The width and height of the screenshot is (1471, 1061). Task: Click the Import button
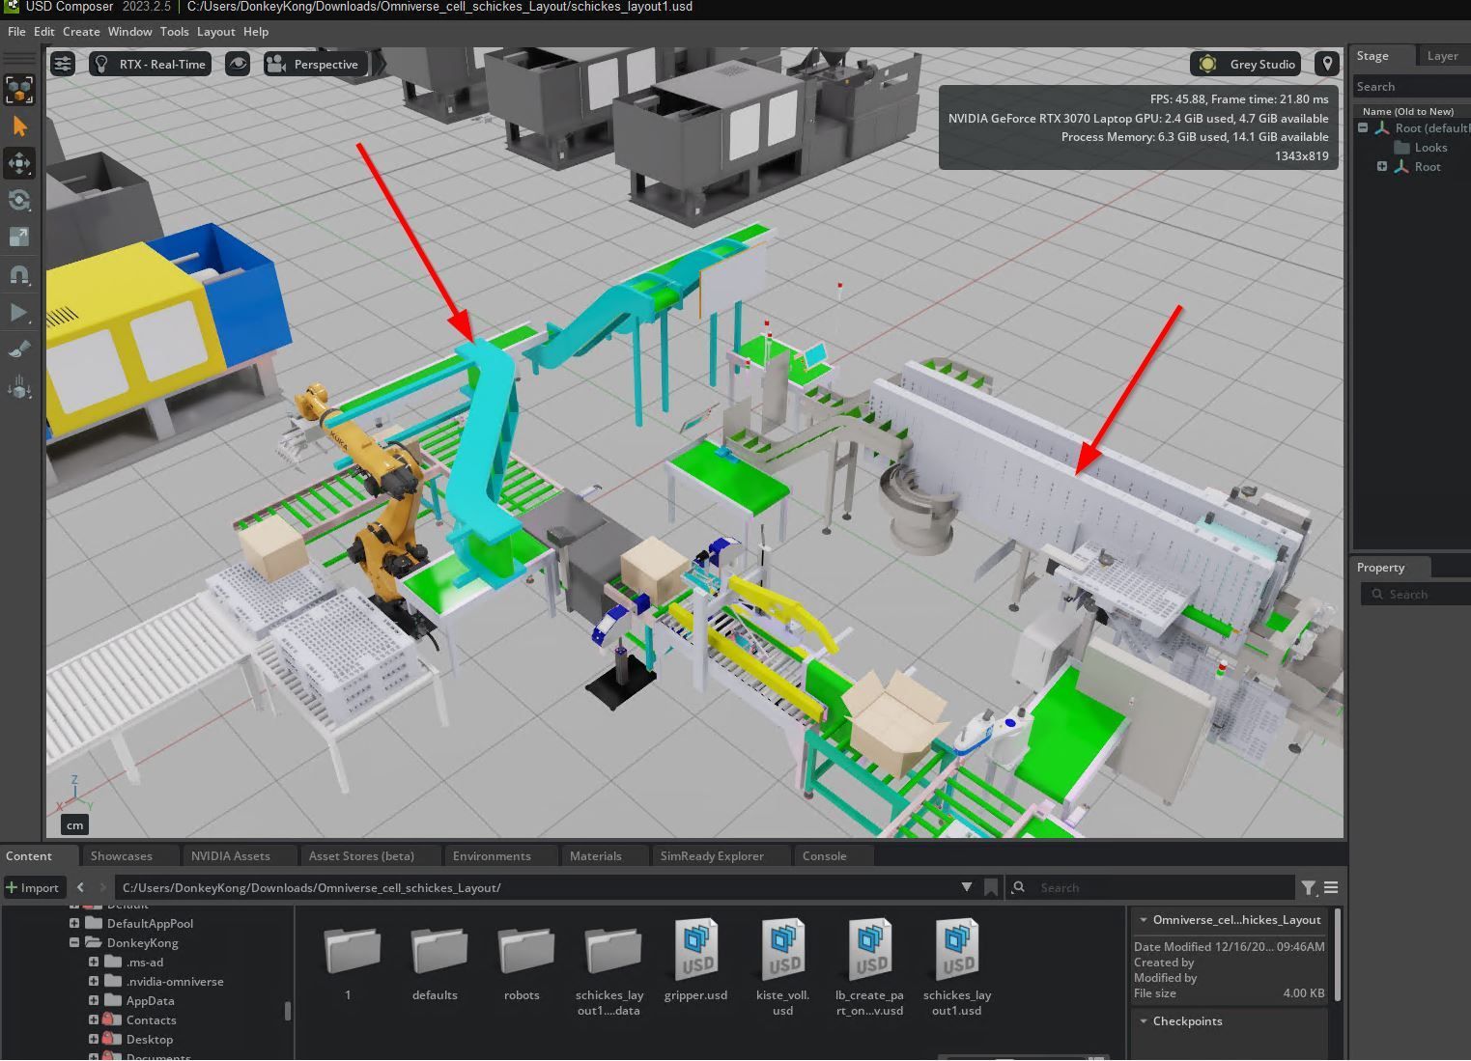point(33,888)
